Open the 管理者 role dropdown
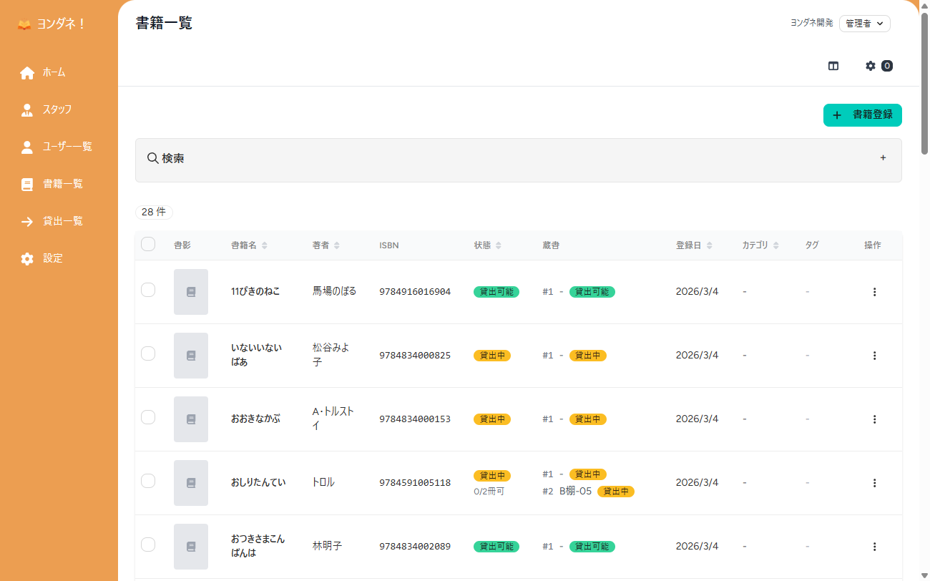930x581 pixels. click(864, 24)
